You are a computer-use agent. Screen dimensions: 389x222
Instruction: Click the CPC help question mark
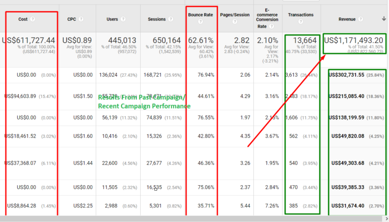click(81, 19)
